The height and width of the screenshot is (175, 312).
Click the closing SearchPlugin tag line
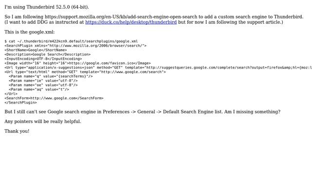click(20, 103)
